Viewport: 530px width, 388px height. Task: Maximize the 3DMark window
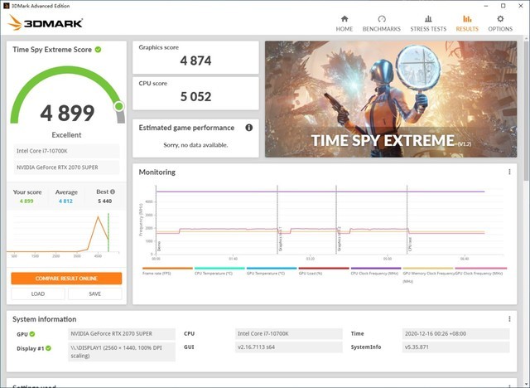tap(503, 6)
